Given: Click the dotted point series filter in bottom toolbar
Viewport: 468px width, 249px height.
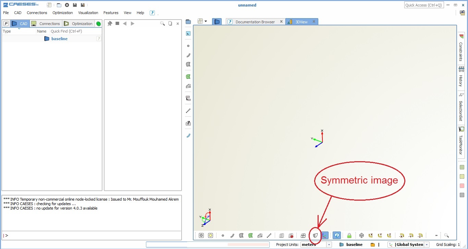Looking at the screenshot, I should (269, 236).
